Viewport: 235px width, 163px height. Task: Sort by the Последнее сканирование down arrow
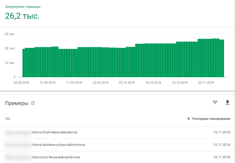tap(189, 119)
